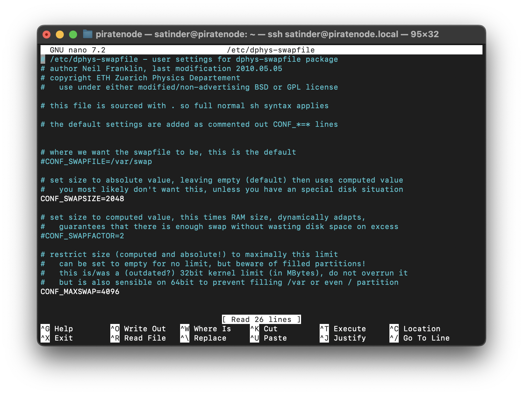The width and height of the screenshot is (523, 395).
Task: Click the ^U Paste shortcut
Action: pyautogui.click(x=268, y=338)
